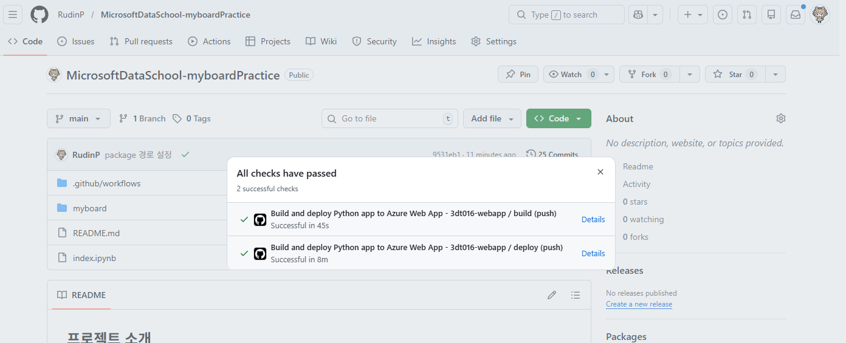Close the All checks have passed popup
Image resolution: width=846 pixels, height=343 pixels.
[x=600, y=172]
